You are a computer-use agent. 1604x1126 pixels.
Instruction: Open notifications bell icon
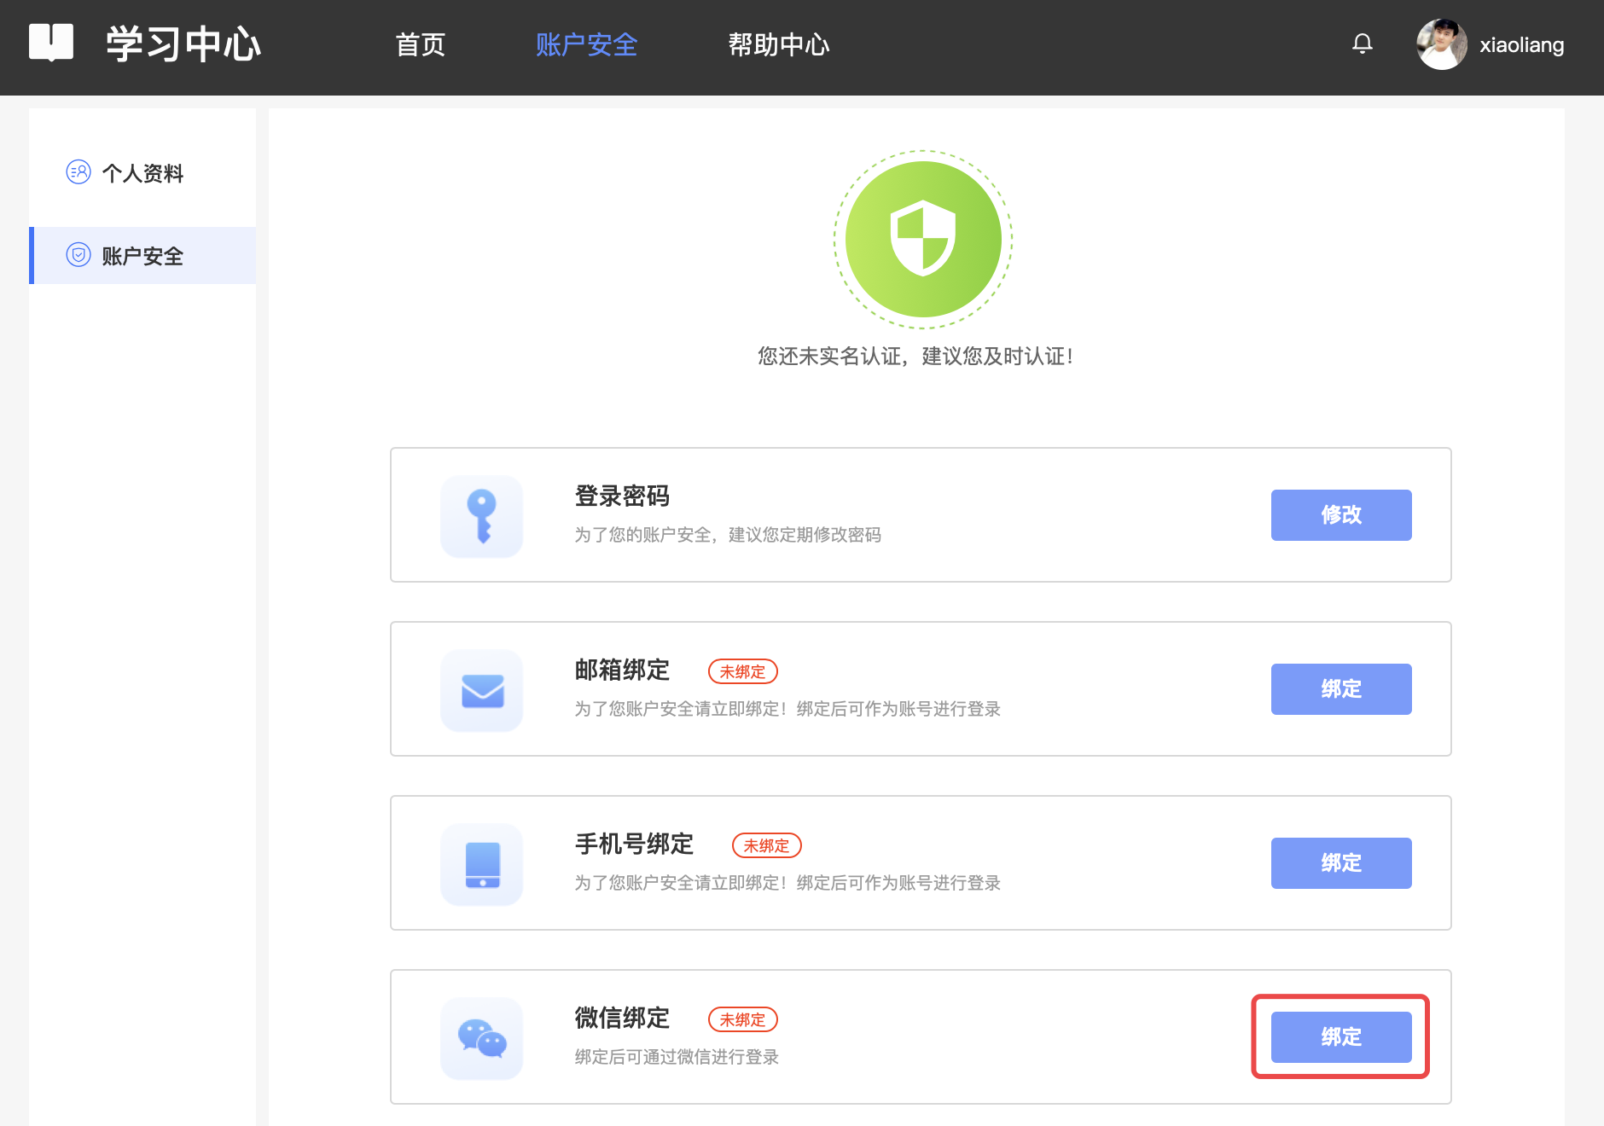1363,44
